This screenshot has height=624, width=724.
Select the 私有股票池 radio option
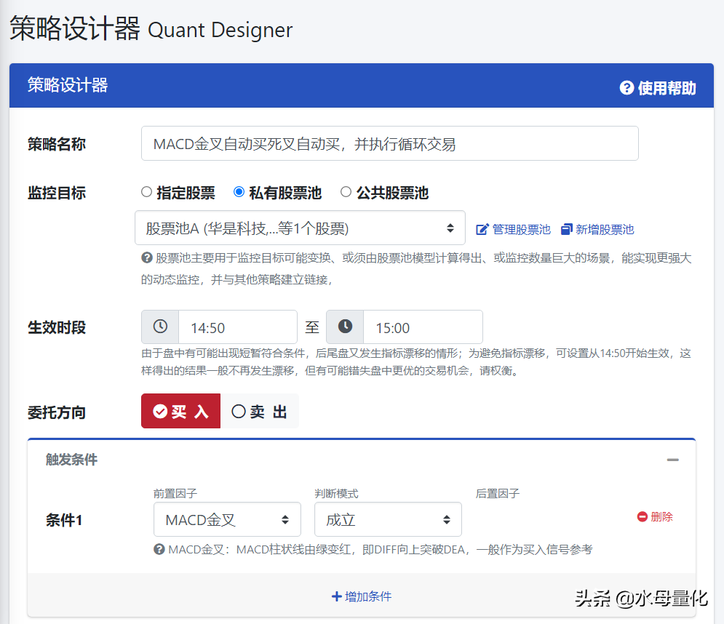239,193
